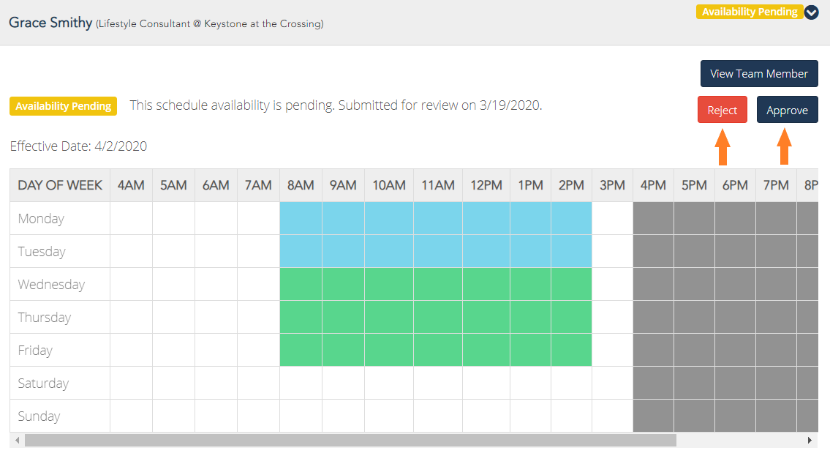Image resolution: width=830 pixels, height=456 pixels.
Task: Click the Sunday row label
Action: coord(39,416)
